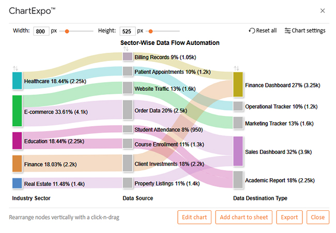This screenshot has width=336, height=233.
Task: Select the green E-commerce node
Action: (17, 111)
